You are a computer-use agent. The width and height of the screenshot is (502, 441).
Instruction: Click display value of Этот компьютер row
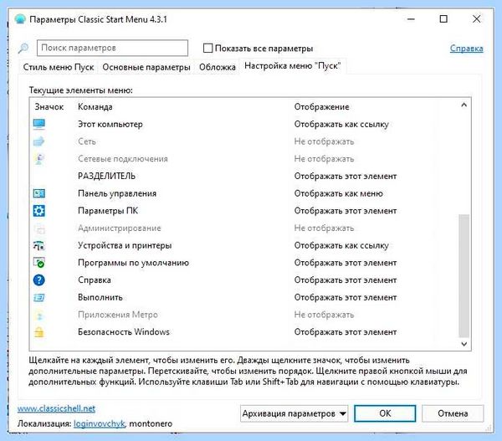pos(341,124)
